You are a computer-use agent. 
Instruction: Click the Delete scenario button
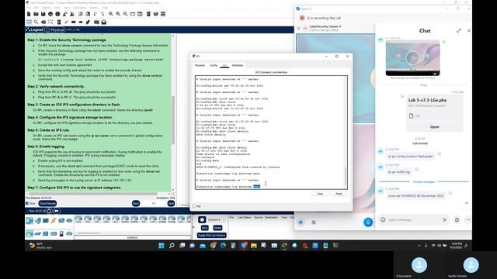217,228
